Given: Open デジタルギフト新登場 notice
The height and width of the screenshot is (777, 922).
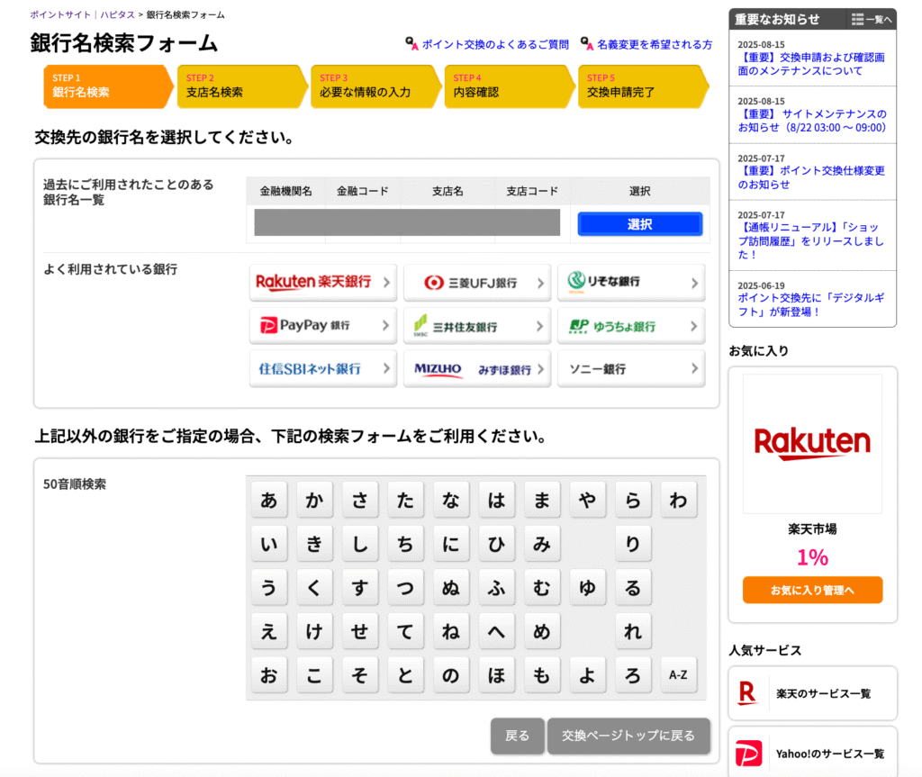Looking at the screenshot, I should (811, 304).
